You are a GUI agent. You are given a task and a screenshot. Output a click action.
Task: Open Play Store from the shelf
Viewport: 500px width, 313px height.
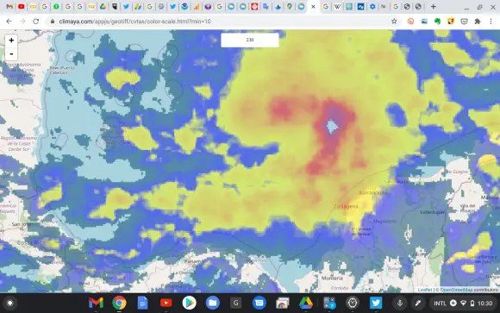click(189, 303)
